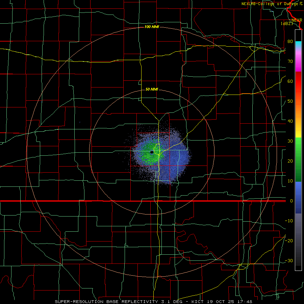The height and width of the screenshot is (304, 304).
Task: Click the 0 value on dBZ scale
Action: click(x=292, y=201)
